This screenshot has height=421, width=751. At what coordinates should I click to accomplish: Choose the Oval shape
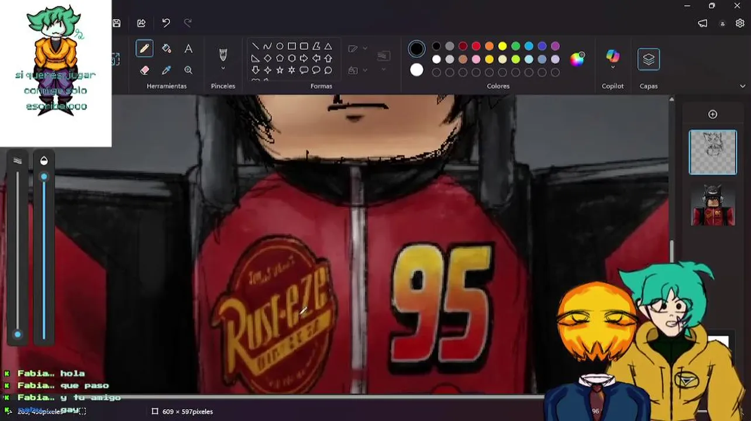coord(280,46)
